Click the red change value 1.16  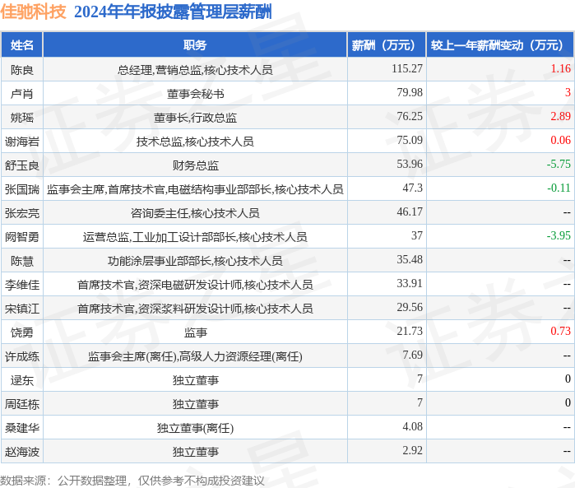click(561, 68)
